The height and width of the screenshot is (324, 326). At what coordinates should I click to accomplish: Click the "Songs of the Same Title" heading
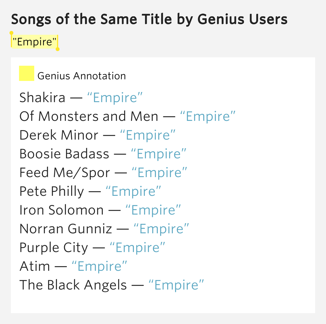(149, 20)
